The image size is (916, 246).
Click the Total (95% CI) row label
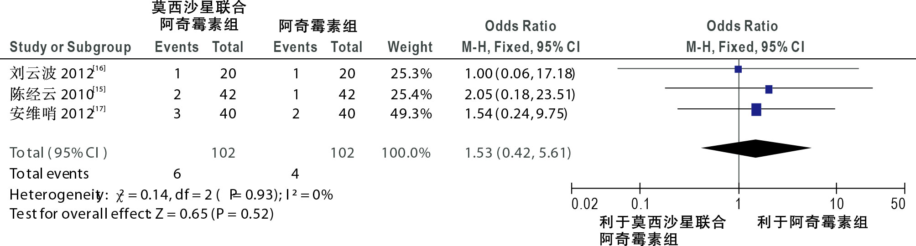point(58,153)
